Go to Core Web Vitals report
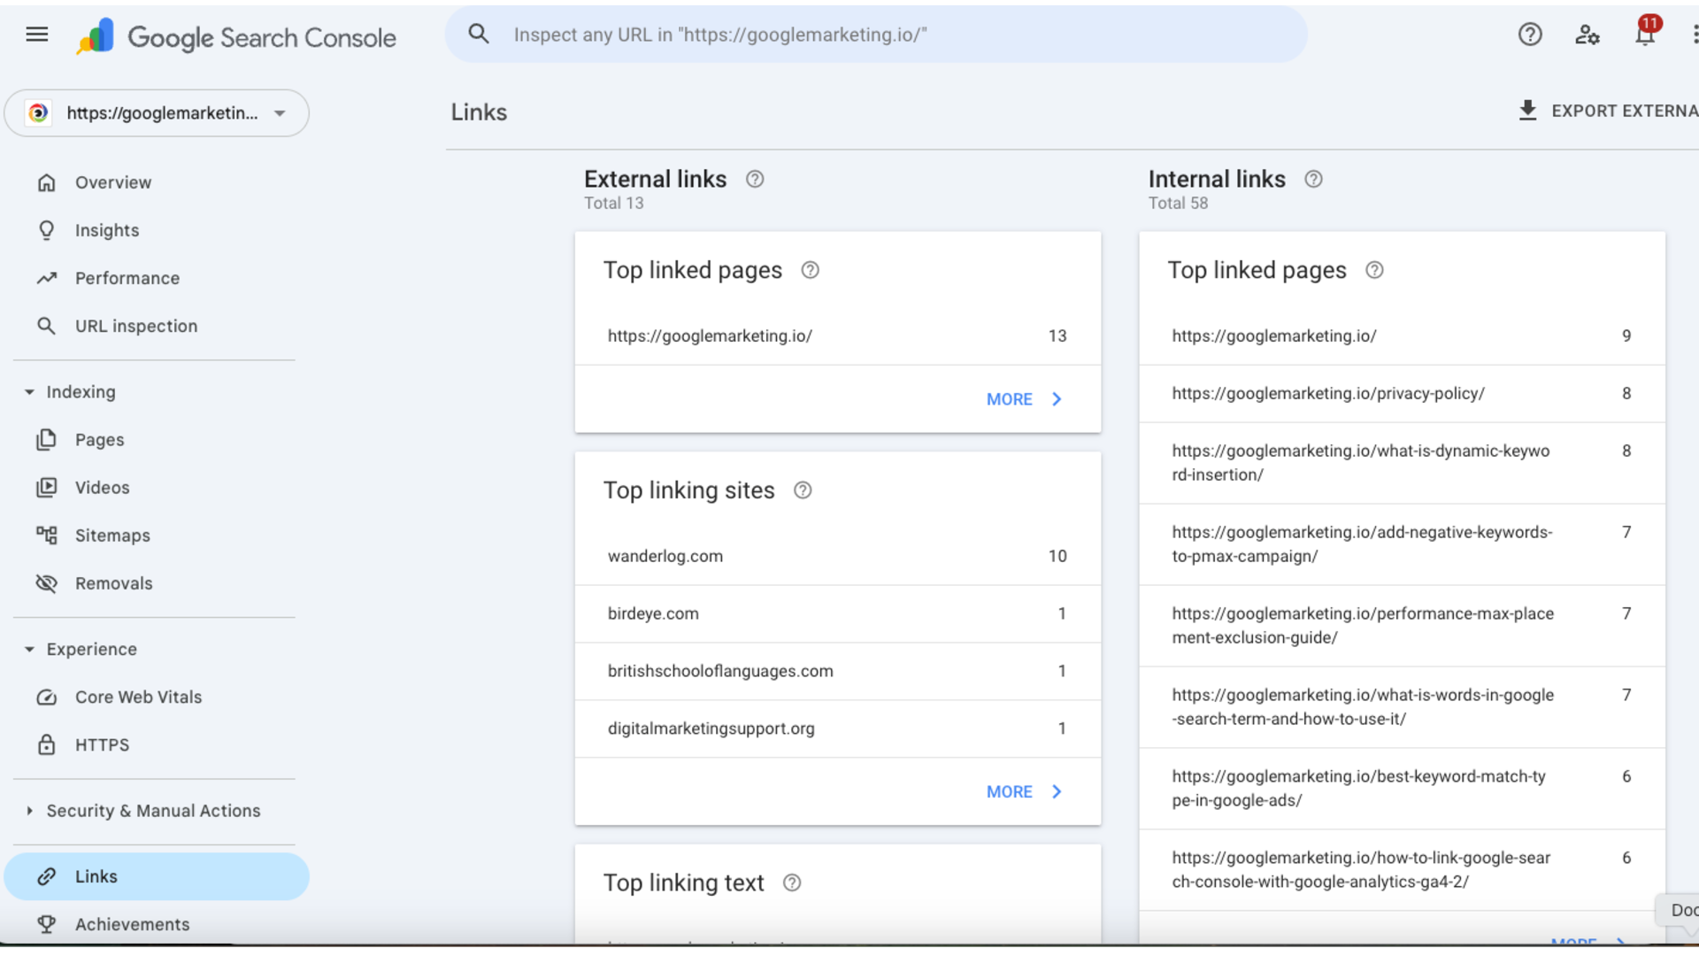 (x=138, y=698)
